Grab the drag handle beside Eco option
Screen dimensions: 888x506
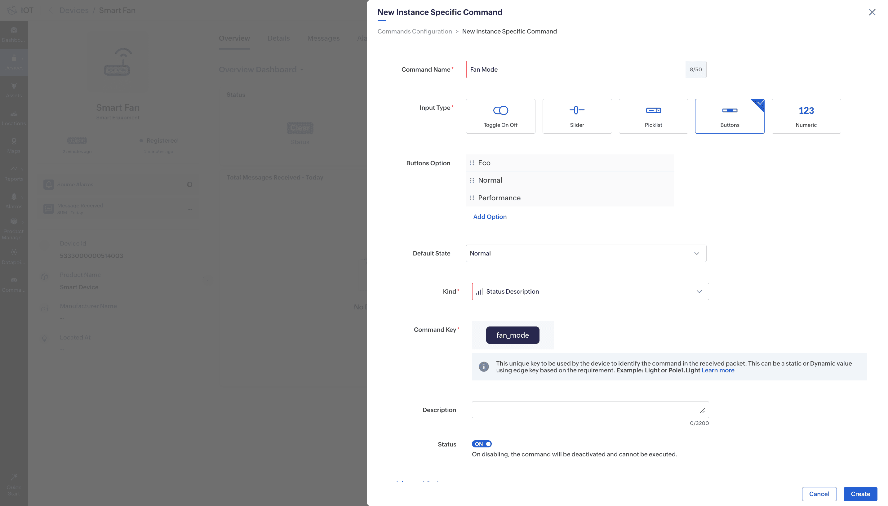pyautogui.click(x=472, y=163)
